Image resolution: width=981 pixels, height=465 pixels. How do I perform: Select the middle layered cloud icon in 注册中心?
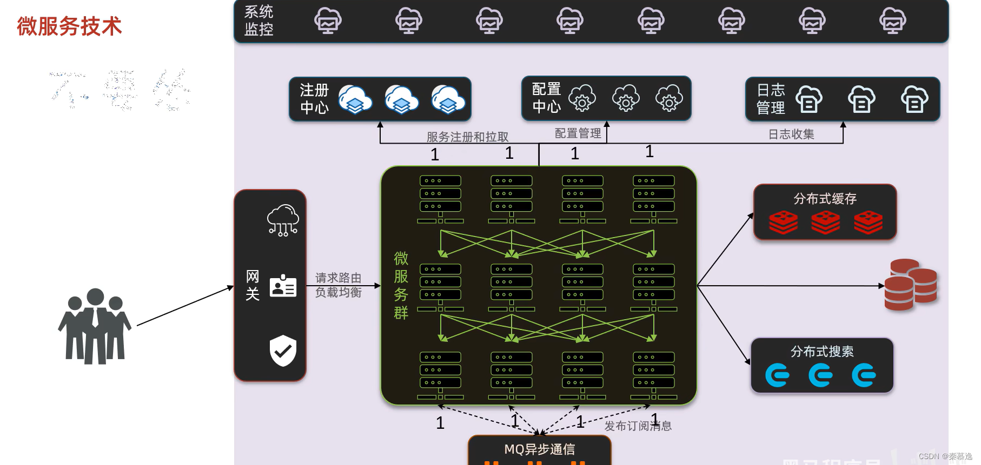pos(402,99)
